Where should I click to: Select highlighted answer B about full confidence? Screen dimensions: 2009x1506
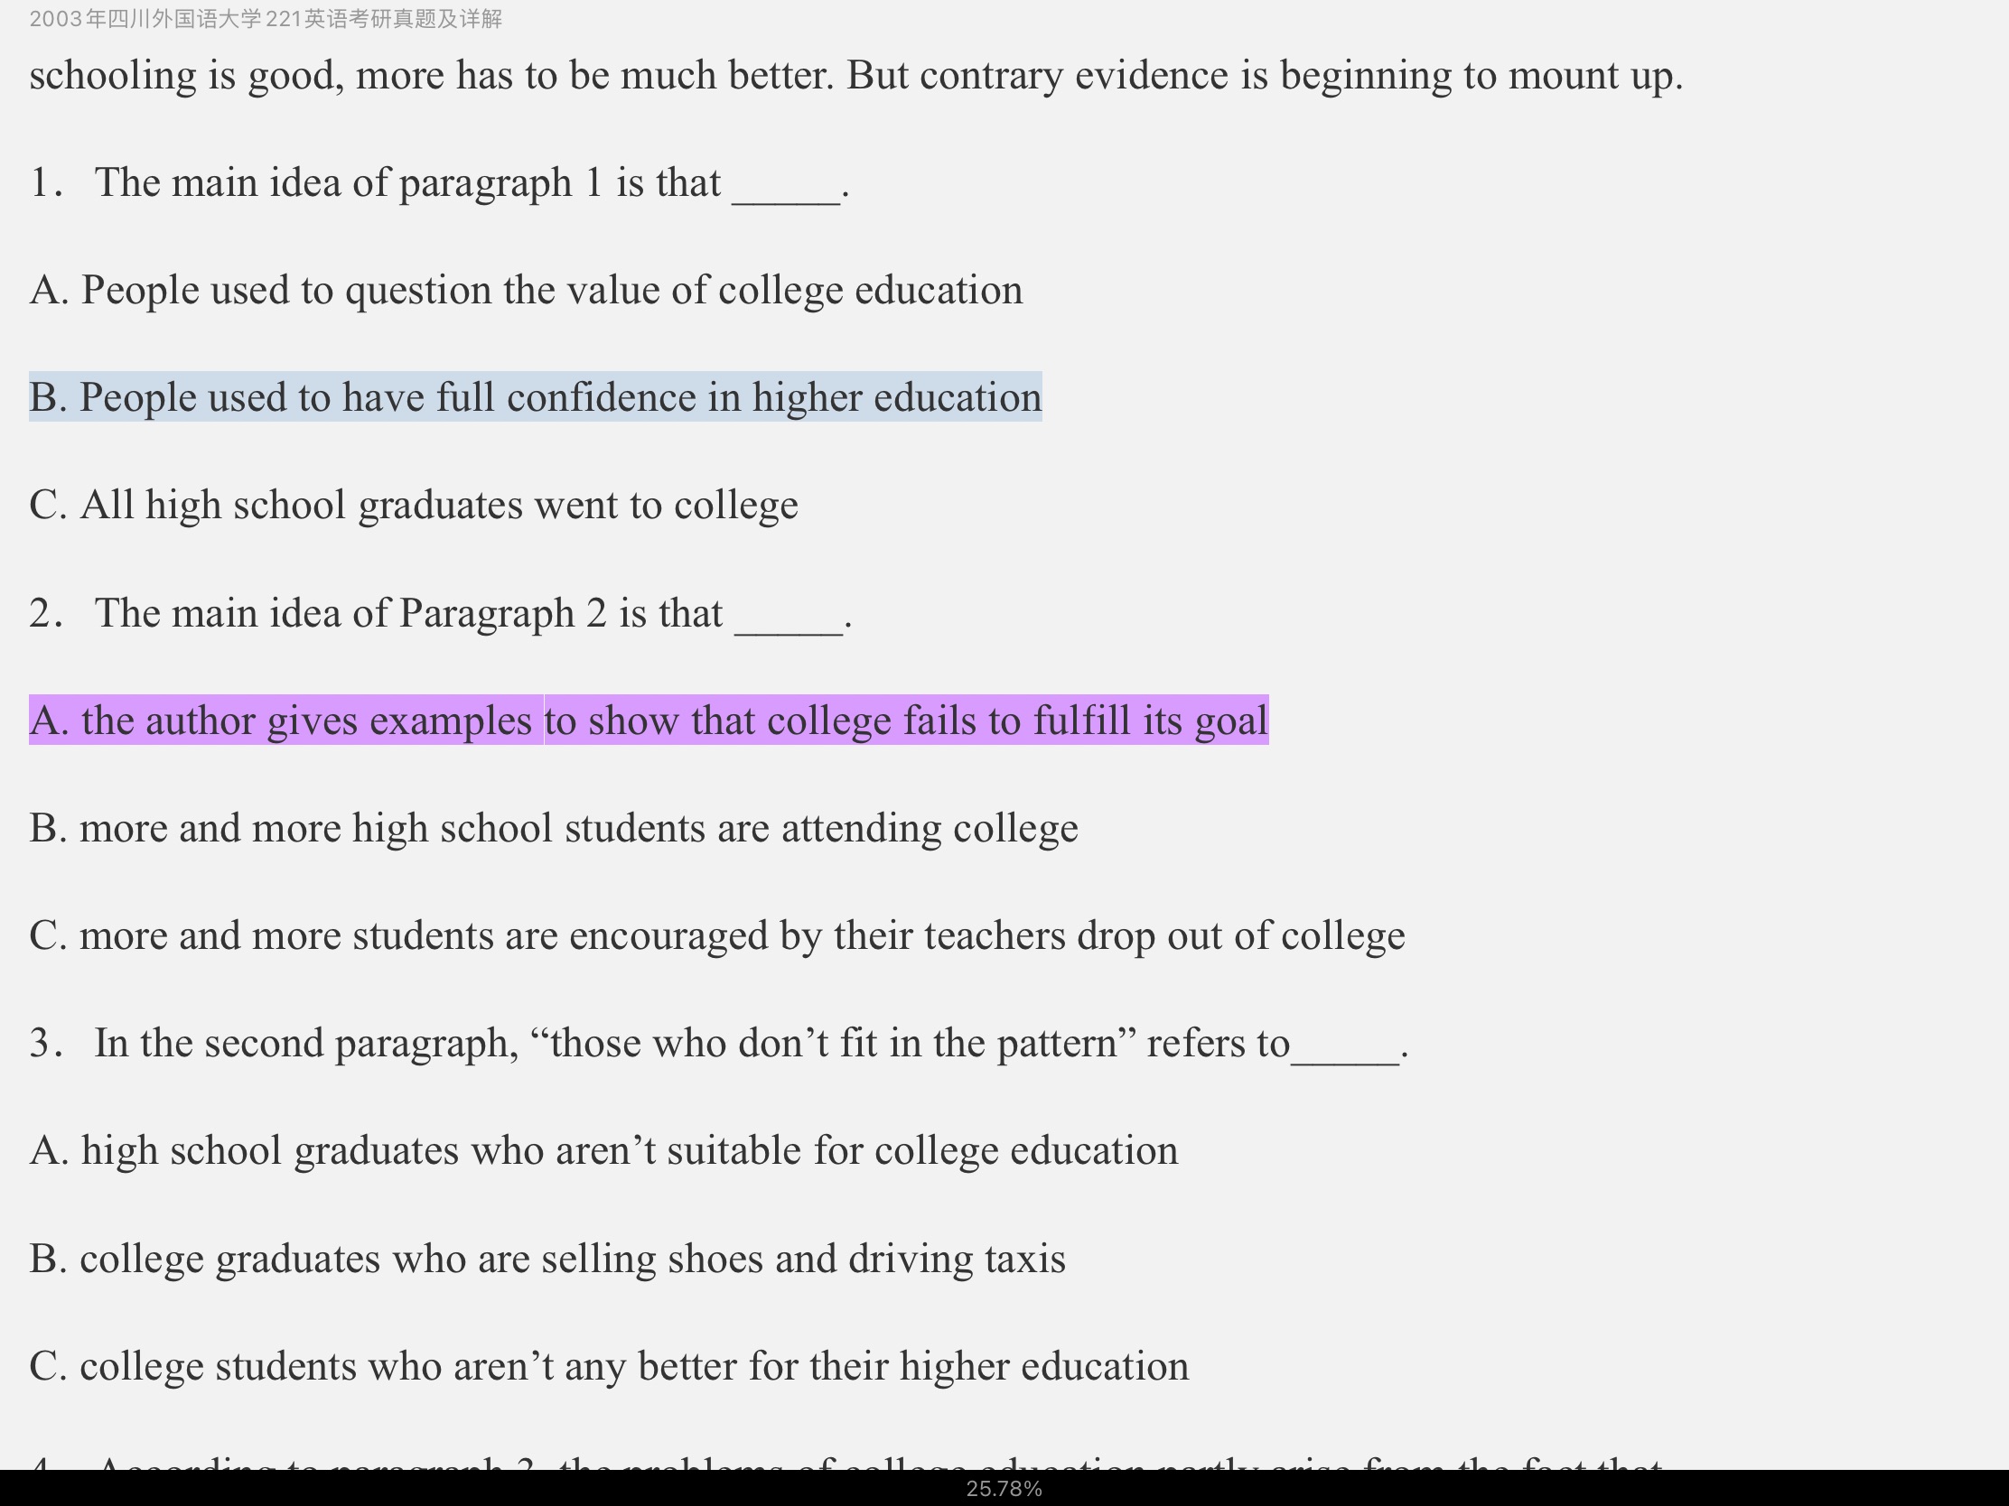(x=535, y=396)
